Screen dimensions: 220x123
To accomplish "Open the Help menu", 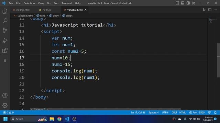I will point(78,3).
